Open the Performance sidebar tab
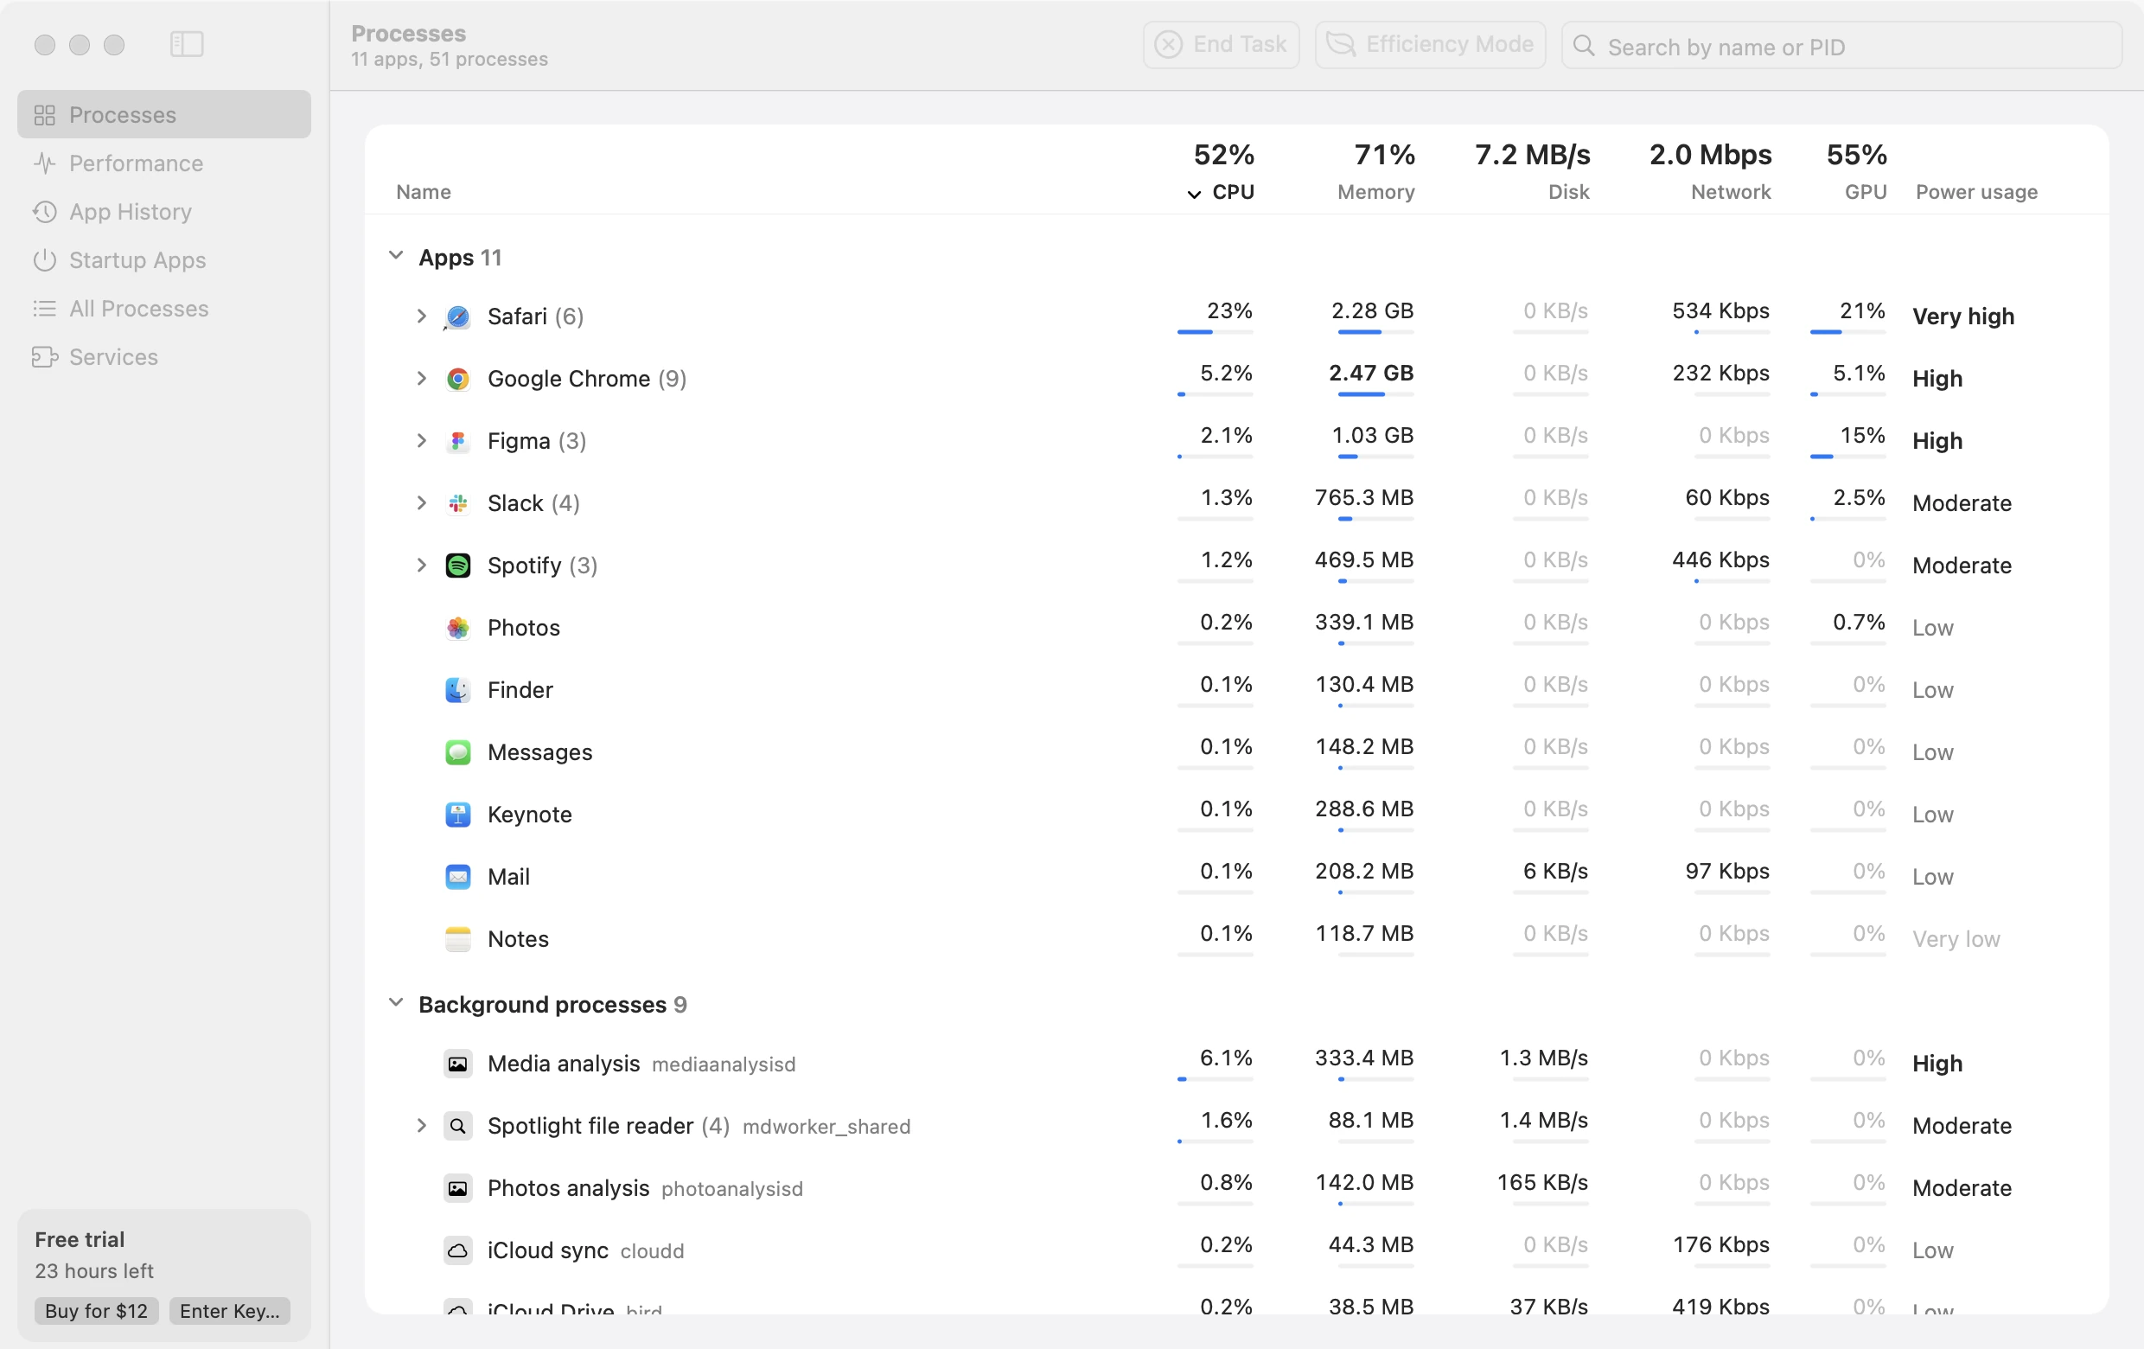Screen dimensions: 2144x1349 coord(164,163)
